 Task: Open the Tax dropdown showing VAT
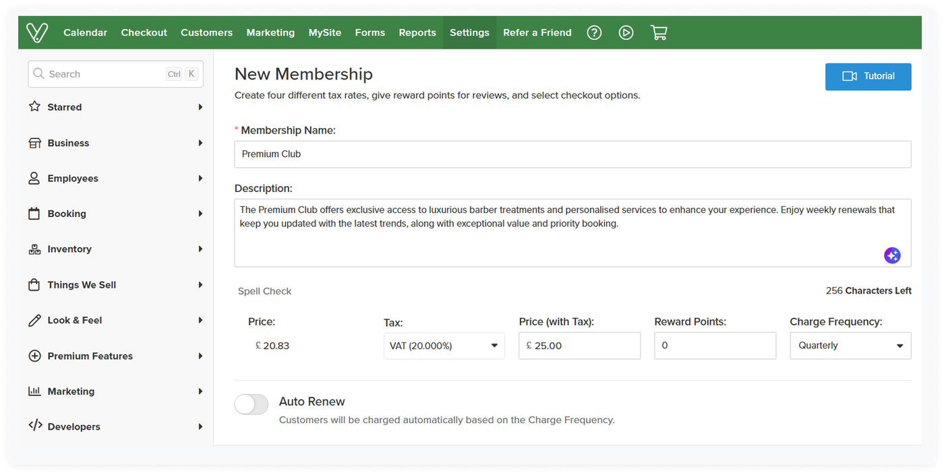[x=444, y=345]
